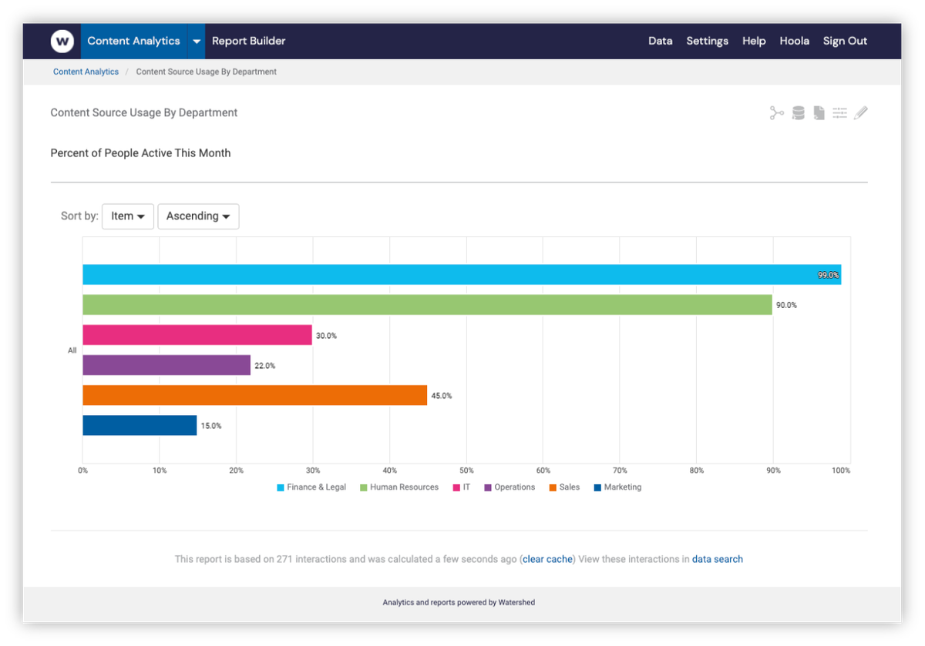The height and width of the screenshot is (646, 925).
Task: Open the Help menu
Action: [754, 41]
